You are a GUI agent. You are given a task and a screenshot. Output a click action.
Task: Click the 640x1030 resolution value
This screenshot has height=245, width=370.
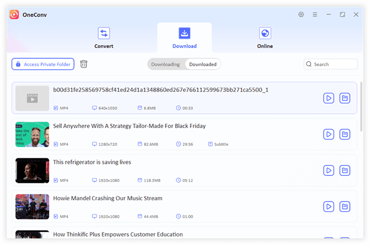click(x=108, y=108)
